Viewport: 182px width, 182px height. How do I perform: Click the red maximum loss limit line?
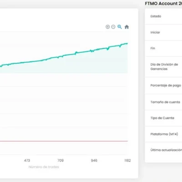coord(64,141)
